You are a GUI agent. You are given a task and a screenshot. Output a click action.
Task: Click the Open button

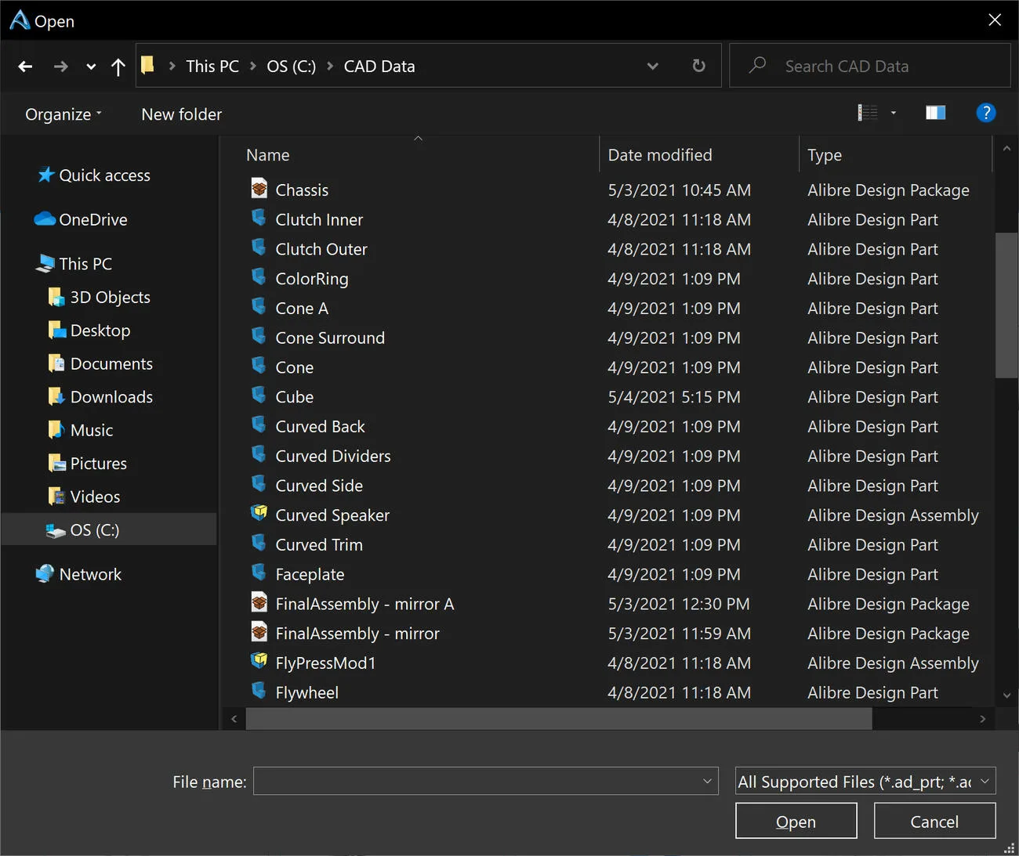[796, 821]
